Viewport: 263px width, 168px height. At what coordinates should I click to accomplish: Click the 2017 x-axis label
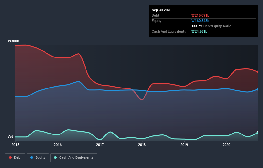[x=100, y=145]
